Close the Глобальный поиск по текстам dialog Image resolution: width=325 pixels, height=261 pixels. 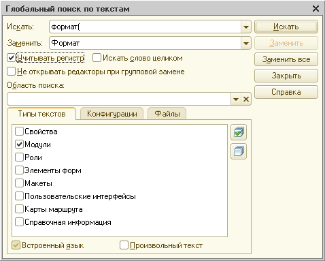coord(315,9)
